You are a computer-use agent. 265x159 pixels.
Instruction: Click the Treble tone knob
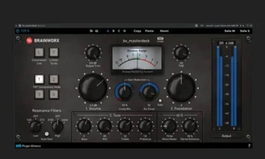pos(125,126)
